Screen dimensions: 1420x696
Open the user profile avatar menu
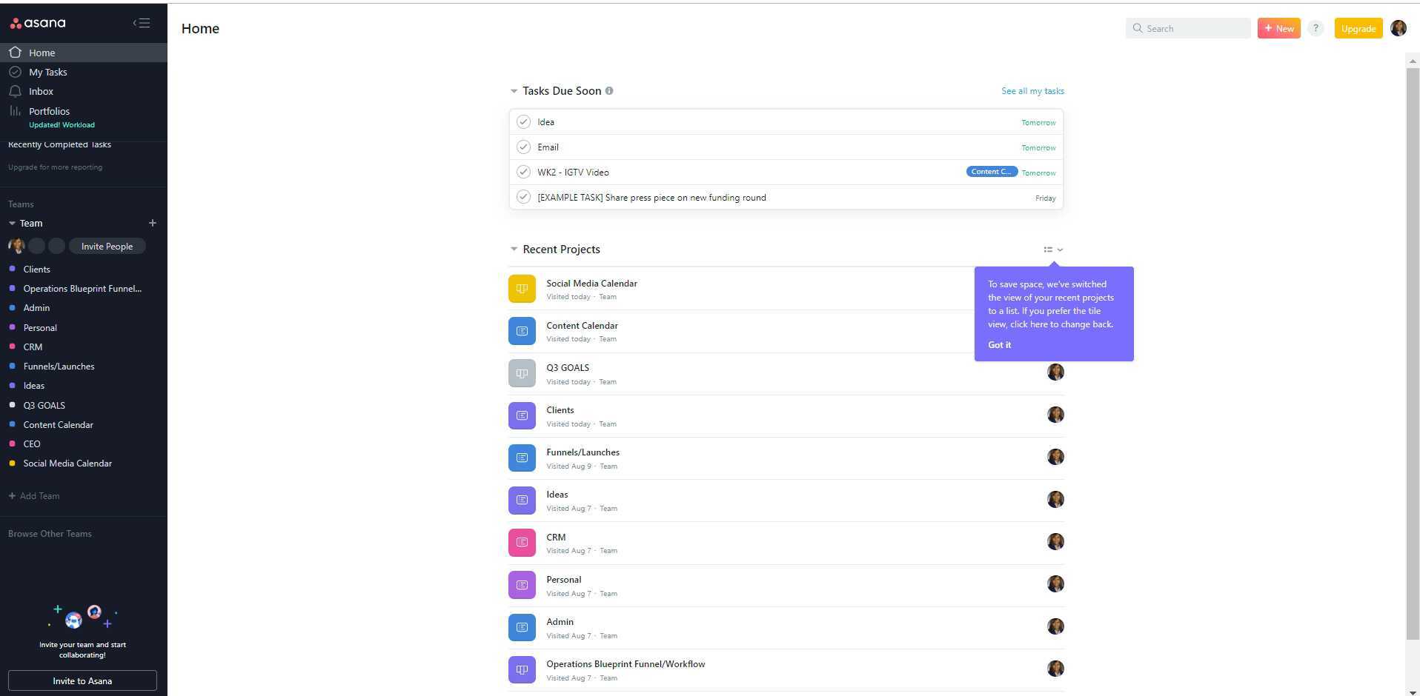tap(1398, 28)
